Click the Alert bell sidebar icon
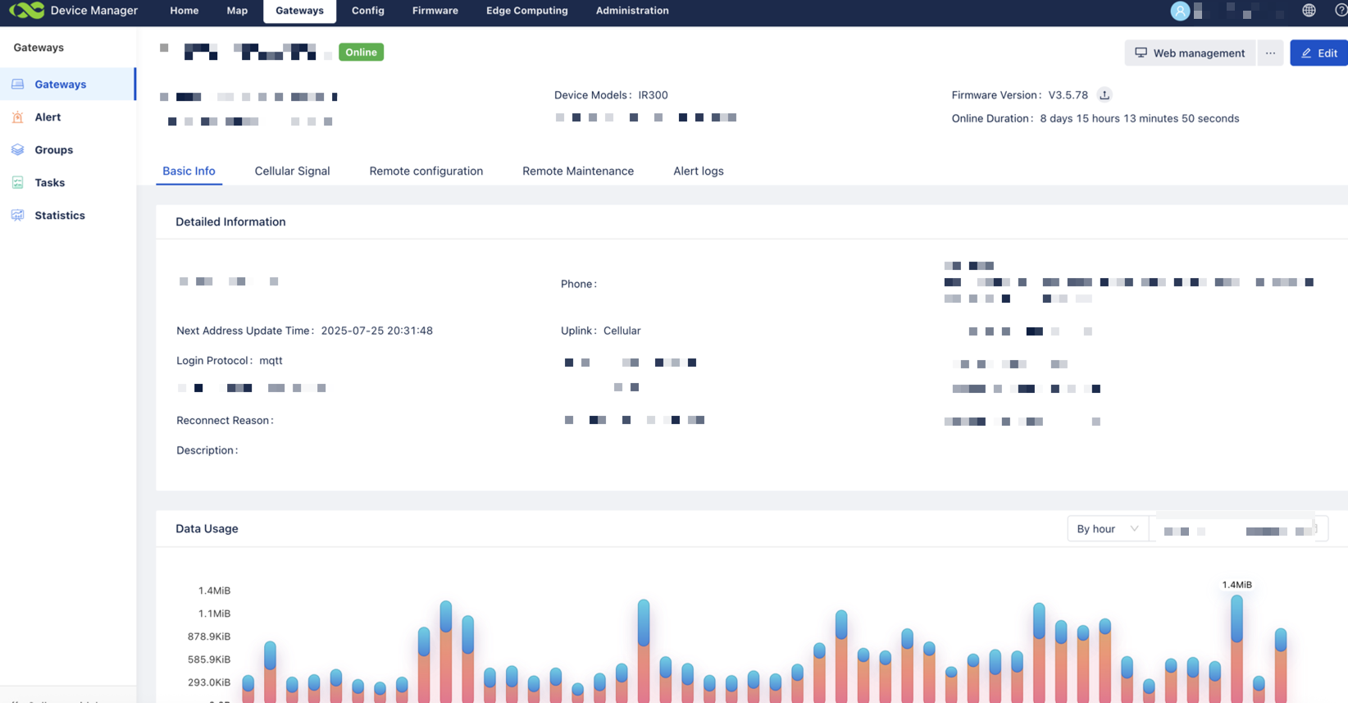The image size is (1348, 703). coord(18,116)
